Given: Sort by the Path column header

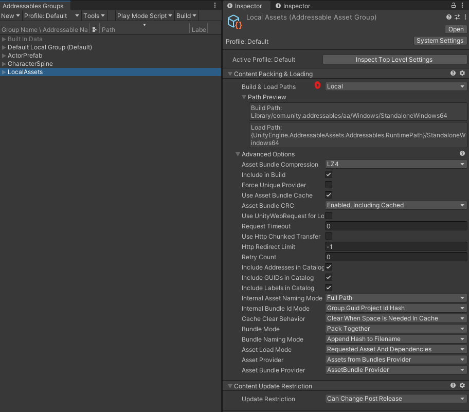Looking at the screenshot, I should (x=145, y=29).
